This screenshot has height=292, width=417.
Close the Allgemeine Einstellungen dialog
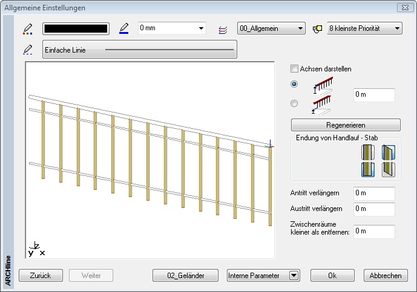405,7
